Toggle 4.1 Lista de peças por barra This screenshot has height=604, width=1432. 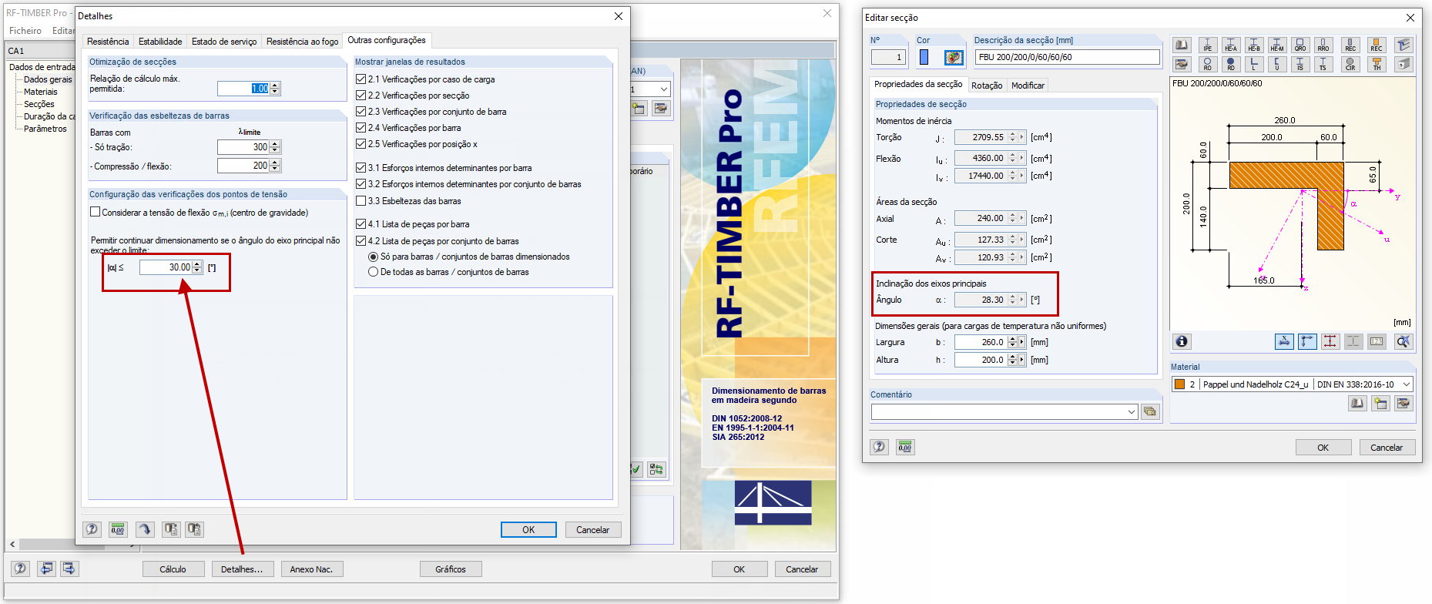click(361, 224)
